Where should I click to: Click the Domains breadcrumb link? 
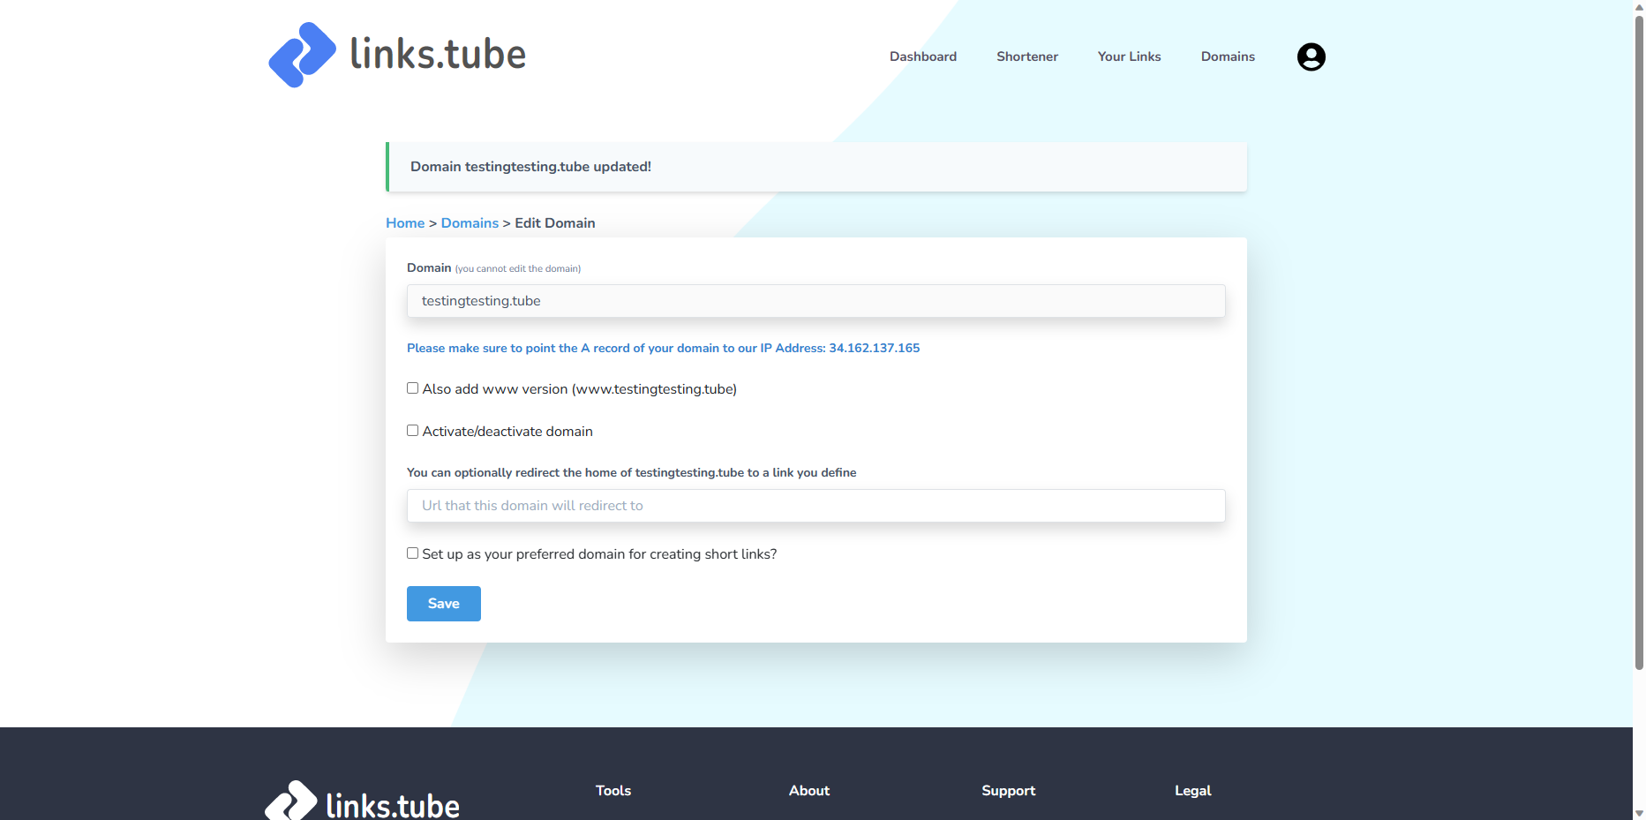470,223
